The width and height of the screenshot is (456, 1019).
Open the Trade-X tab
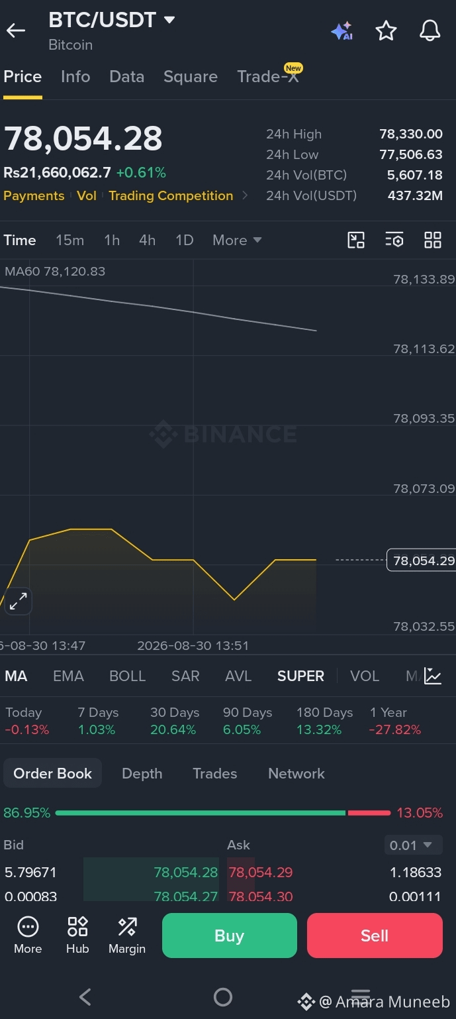click(269, 76)
